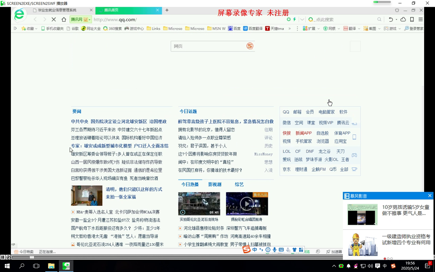Open the undo icon's dropdown arrow

pos(396,20)
